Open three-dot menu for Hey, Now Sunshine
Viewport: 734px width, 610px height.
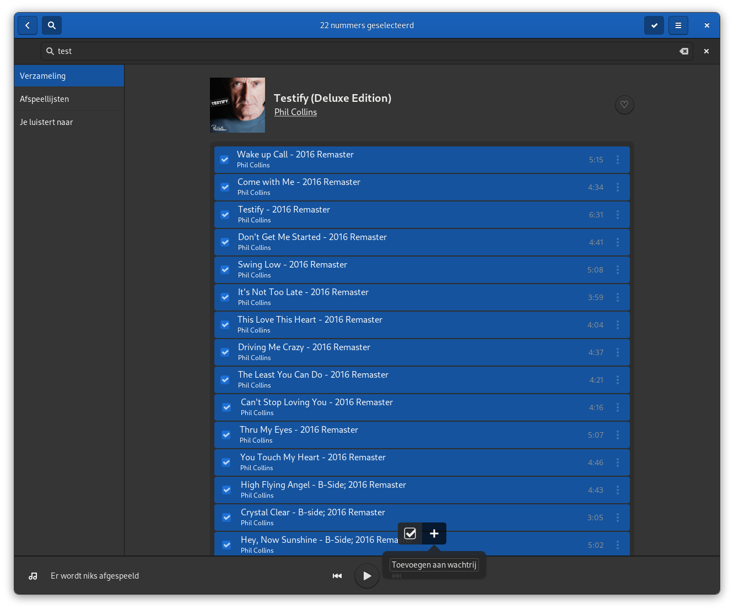(618, 545)
